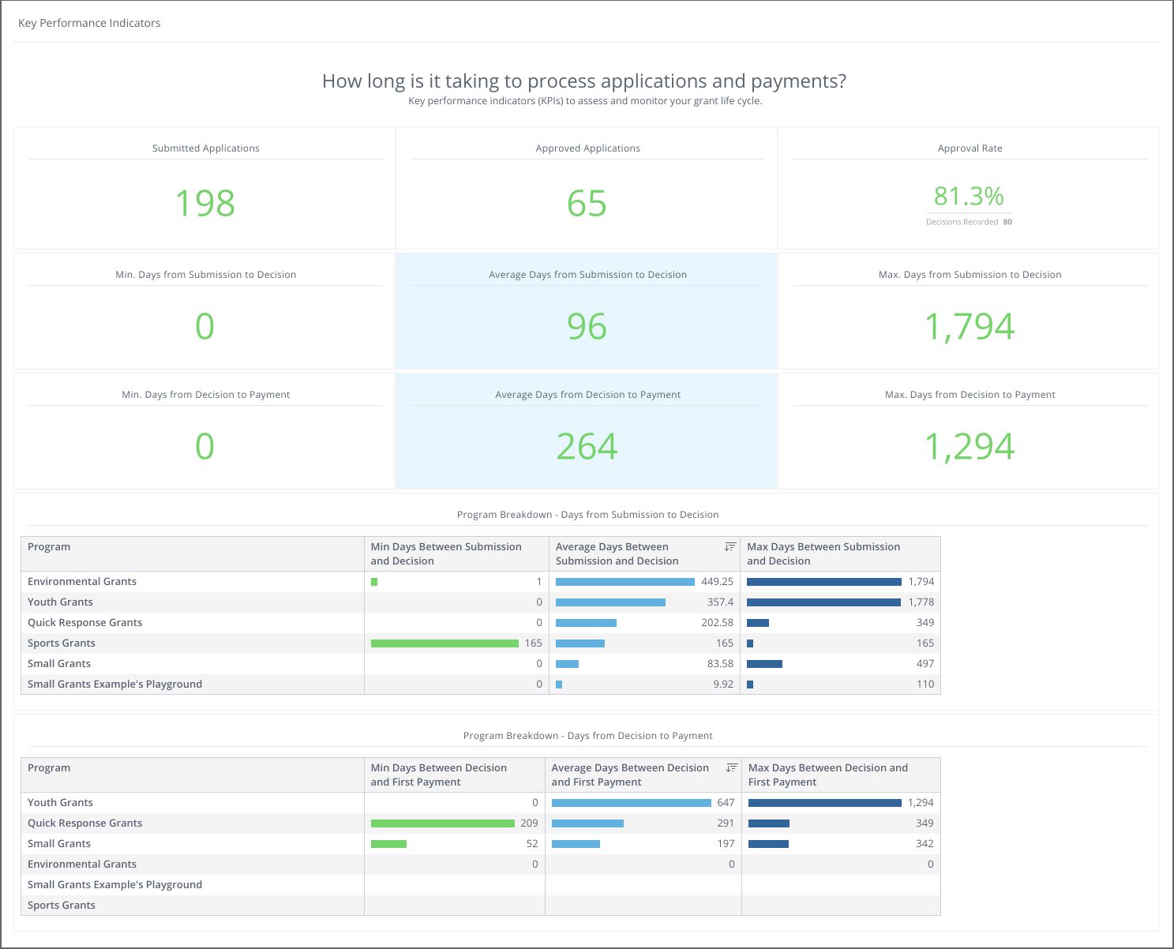Click the sort icon in Average Days Between Submission and Decision header
Viewport: 1174px width, 949px height.
click(730, 546)
